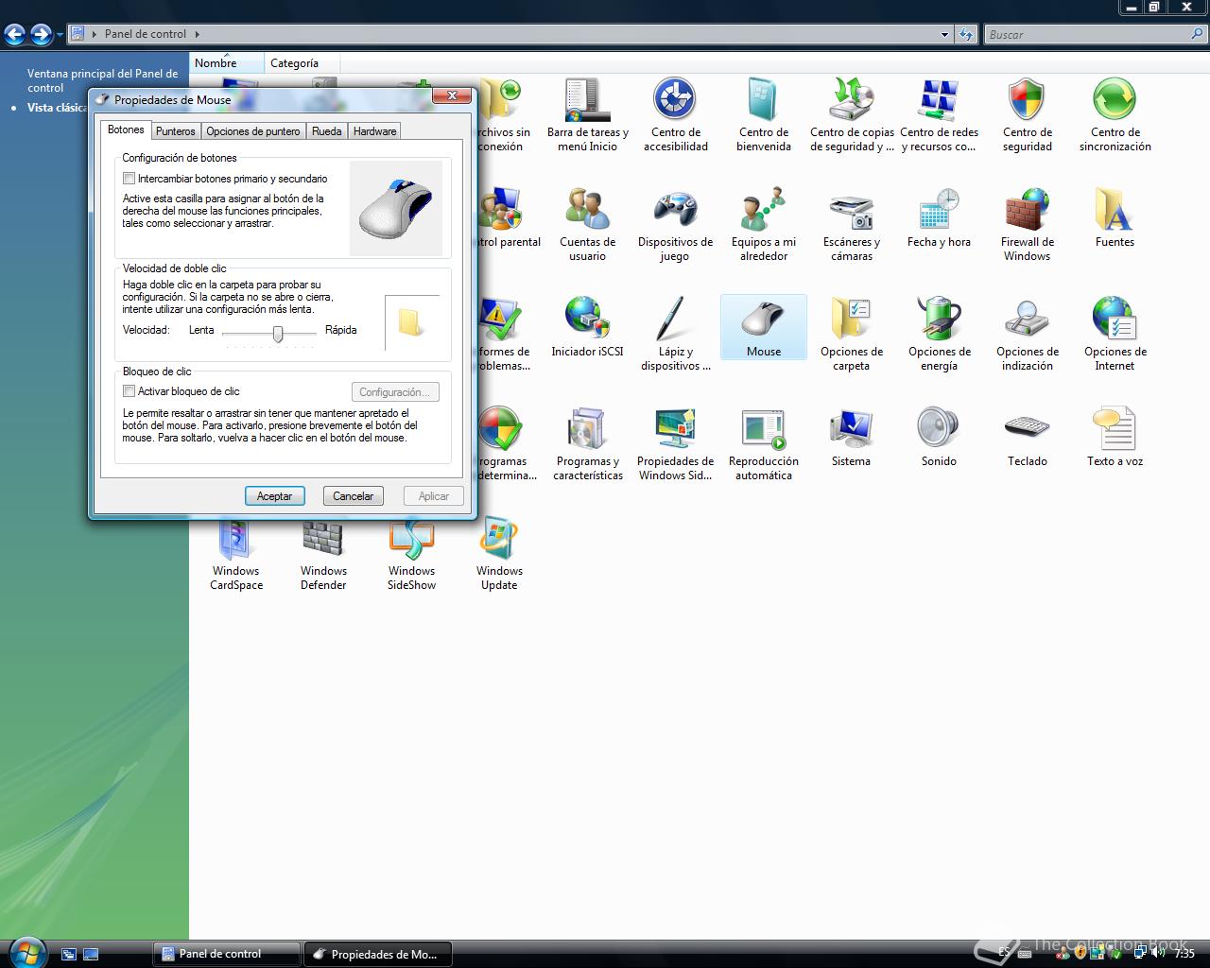Image resolution: width=1210 pixels, height=968 pixels.
Task: Open Opciones de Internet
Action: (x=1115, y=334)
